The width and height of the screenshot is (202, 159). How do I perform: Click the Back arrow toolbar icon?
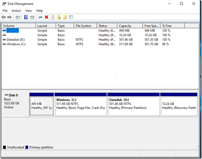pyautogui.click(x=4, y=17)
